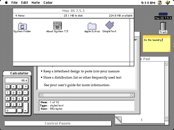The height and width of the screenshot is (130, 174).
Task: Open the Application menu at top right
Action: click(168, 2)
